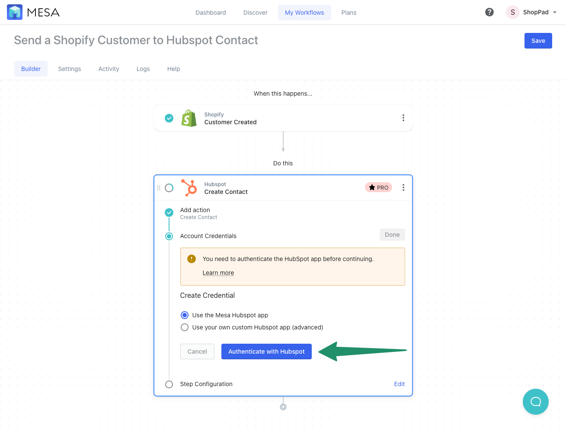This screenshot has width=566, height=432.
Task: Save the workflow
Action: click(x=538, y=41)
